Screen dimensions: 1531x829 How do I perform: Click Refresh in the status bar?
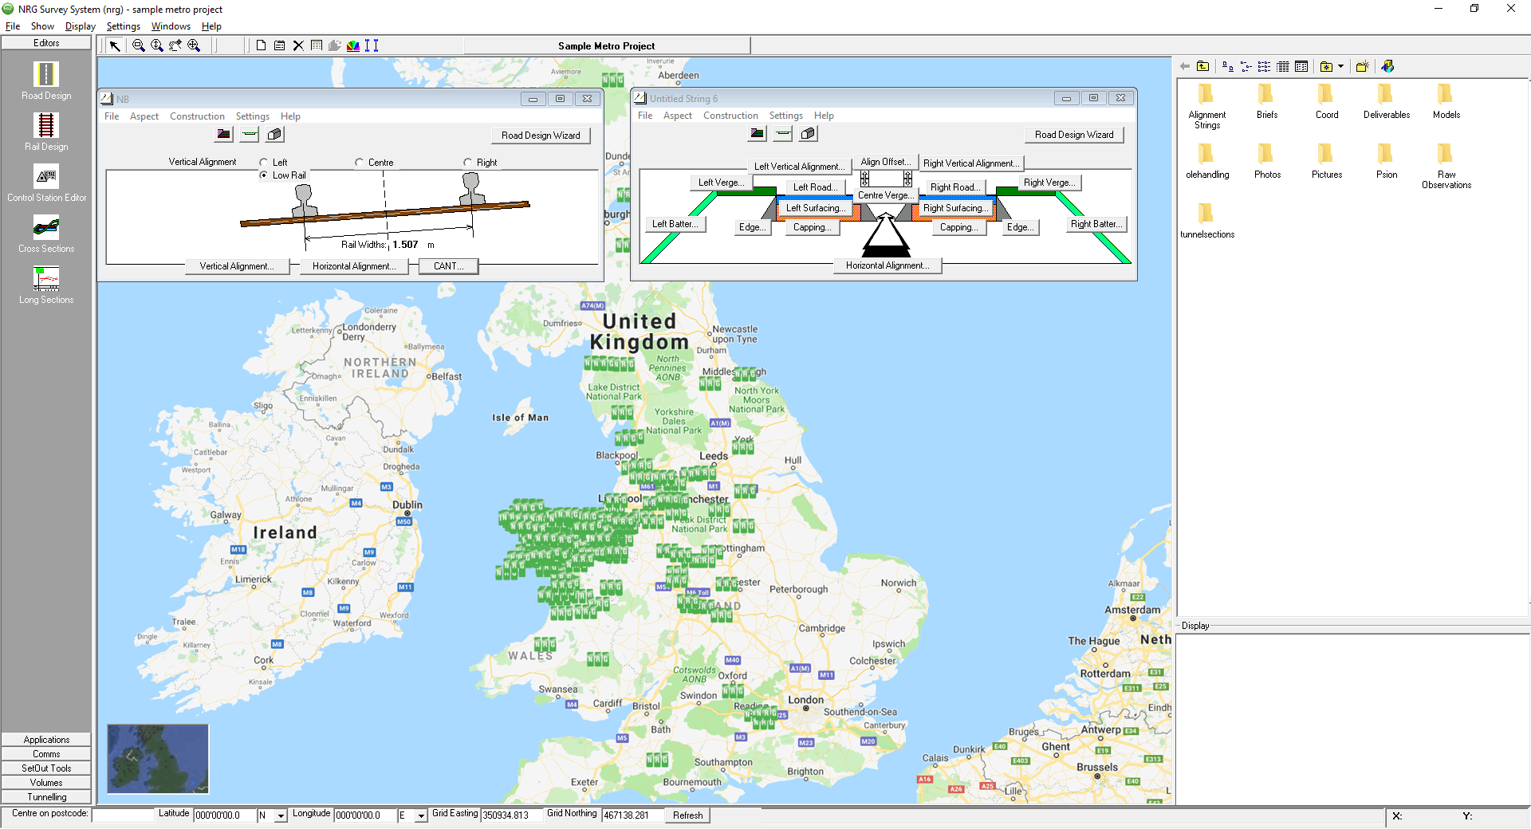(x=687, y=815)
